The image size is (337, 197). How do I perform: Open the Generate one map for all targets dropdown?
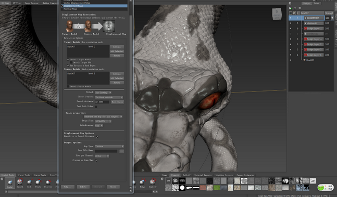(103, 116)
